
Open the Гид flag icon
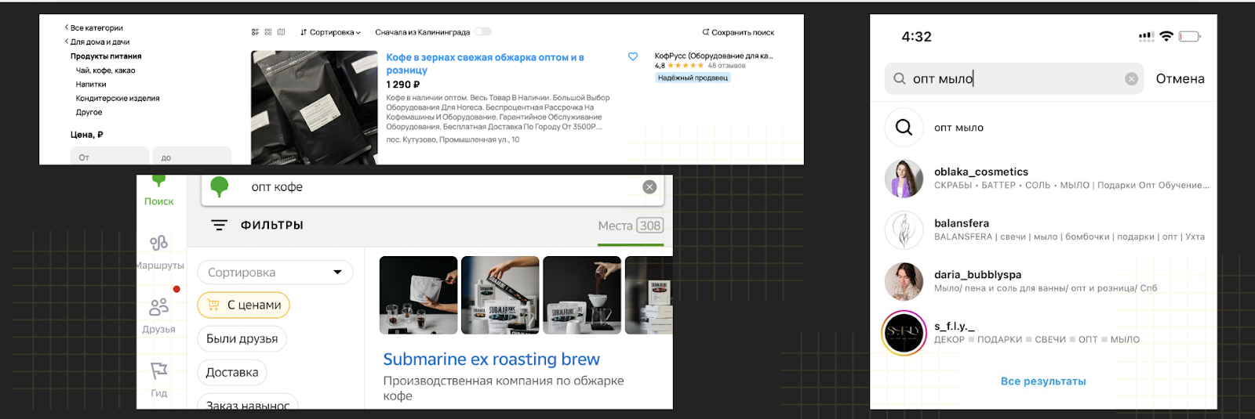[x=159, y=370]
